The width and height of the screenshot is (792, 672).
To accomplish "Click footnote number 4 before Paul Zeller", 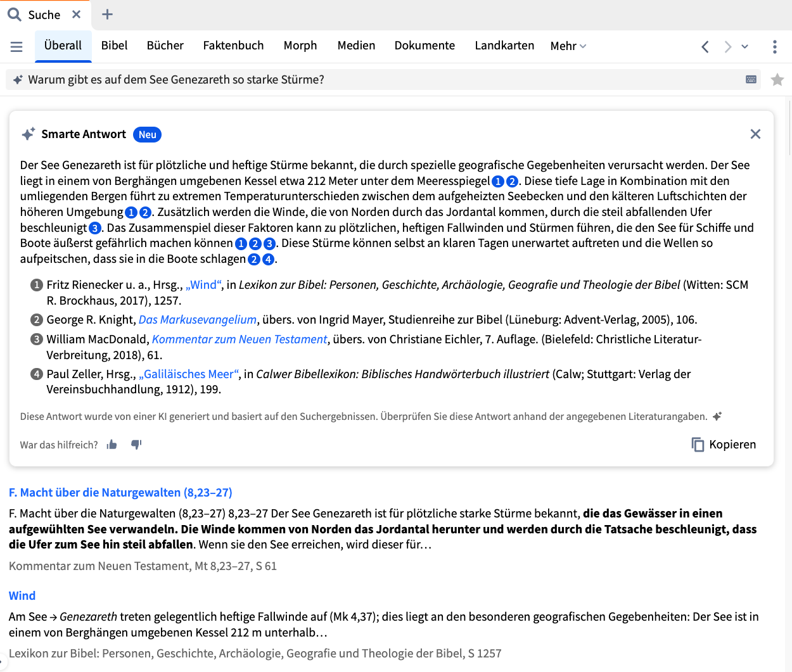I will (x=37, y=374).
